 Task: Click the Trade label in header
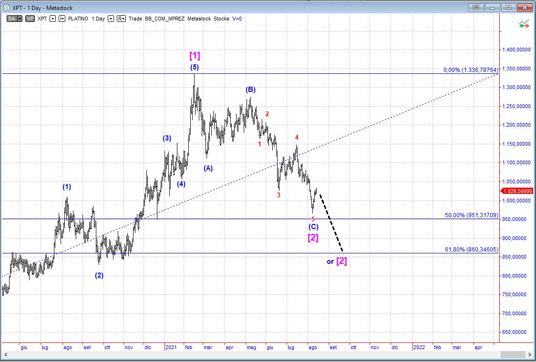pyautogui.click(x=136, y=19)
